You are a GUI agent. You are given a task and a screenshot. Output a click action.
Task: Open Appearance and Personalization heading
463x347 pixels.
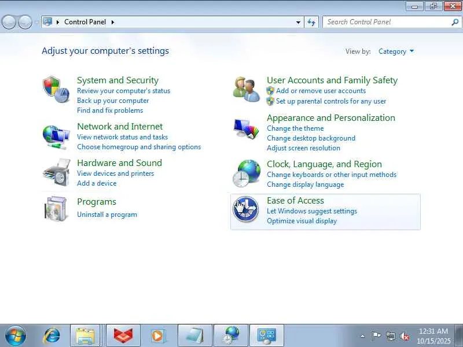[330, 117]
